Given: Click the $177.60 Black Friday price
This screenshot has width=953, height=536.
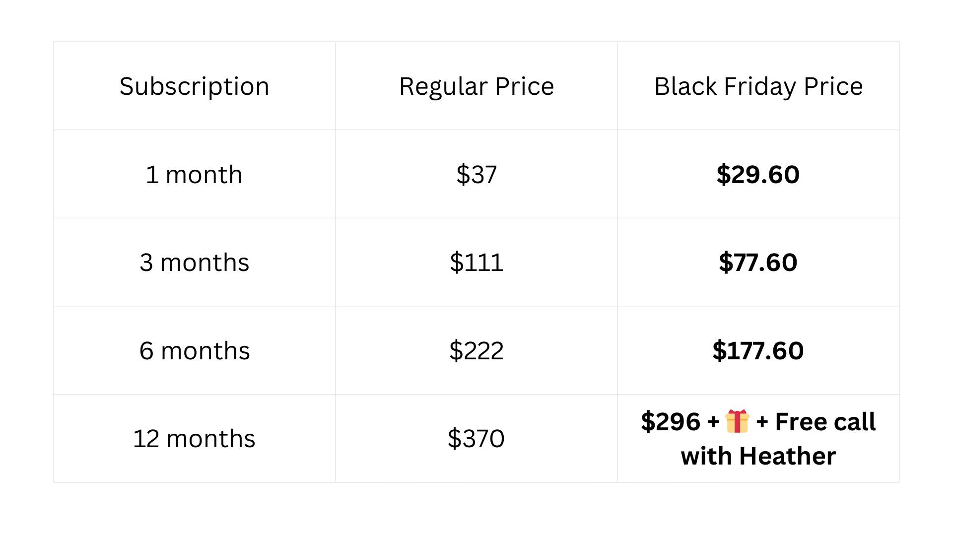Looking at the screenshot, I should click(x=758, y=351).
